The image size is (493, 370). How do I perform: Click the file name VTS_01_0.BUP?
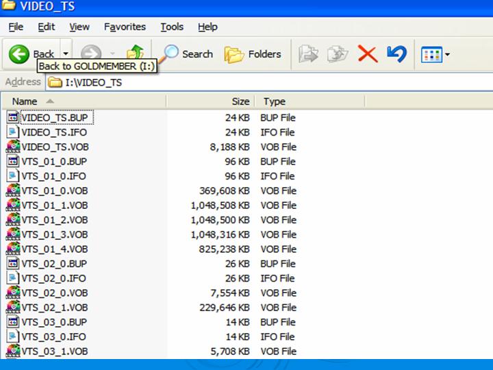(54, 162)
